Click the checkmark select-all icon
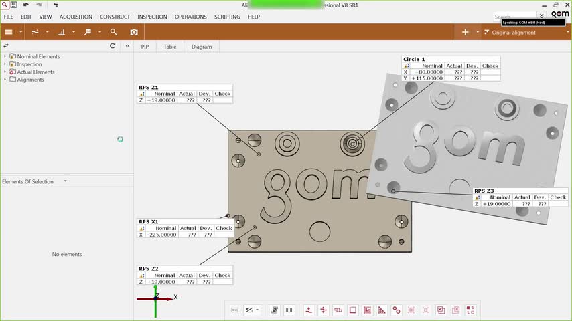Viewport: 572px width, 321px height. [441, 310]
